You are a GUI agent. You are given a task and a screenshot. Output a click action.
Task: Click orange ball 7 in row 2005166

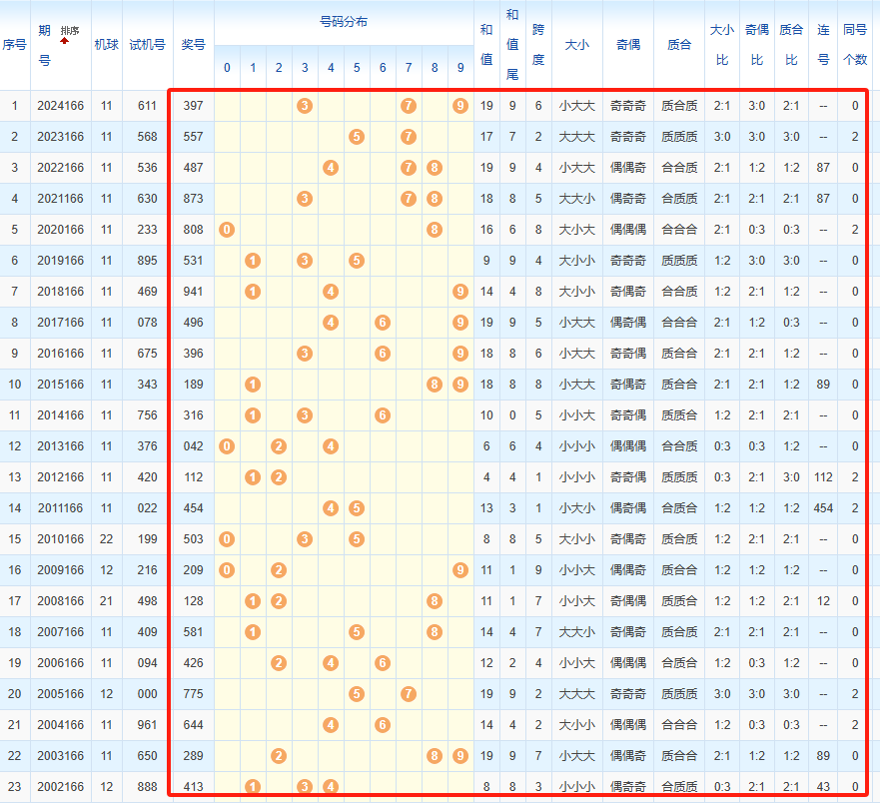tap(408, 693)
